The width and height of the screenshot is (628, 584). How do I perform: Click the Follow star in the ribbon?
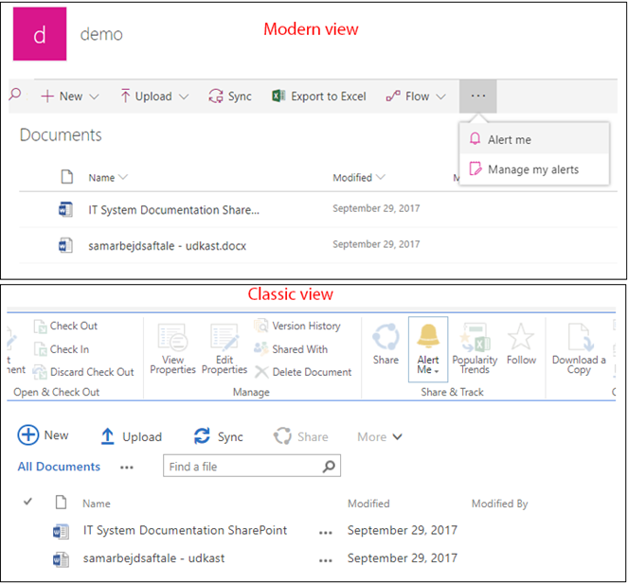(x=521, y=345)
